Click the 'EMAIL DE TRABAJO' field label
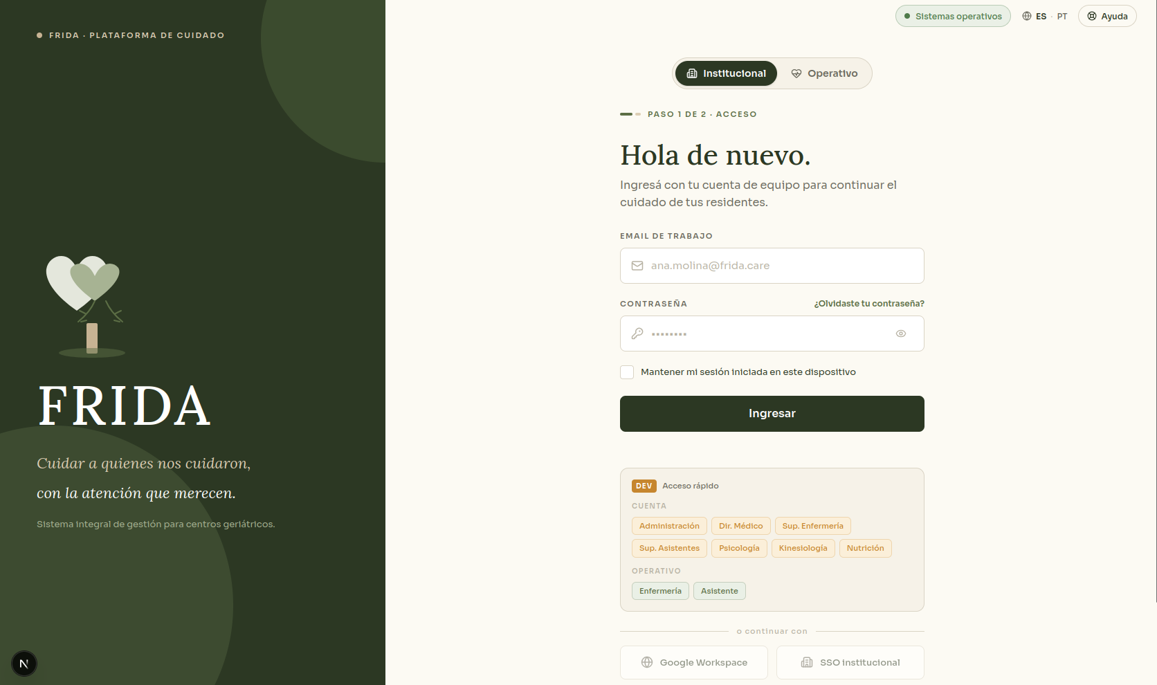The width and height of the screenshot is (1157, 685). (x=666, y=236)
